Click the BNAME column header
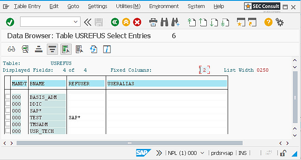Image resolution: width=301 pixels, height=160 pixels. point(47,84)
